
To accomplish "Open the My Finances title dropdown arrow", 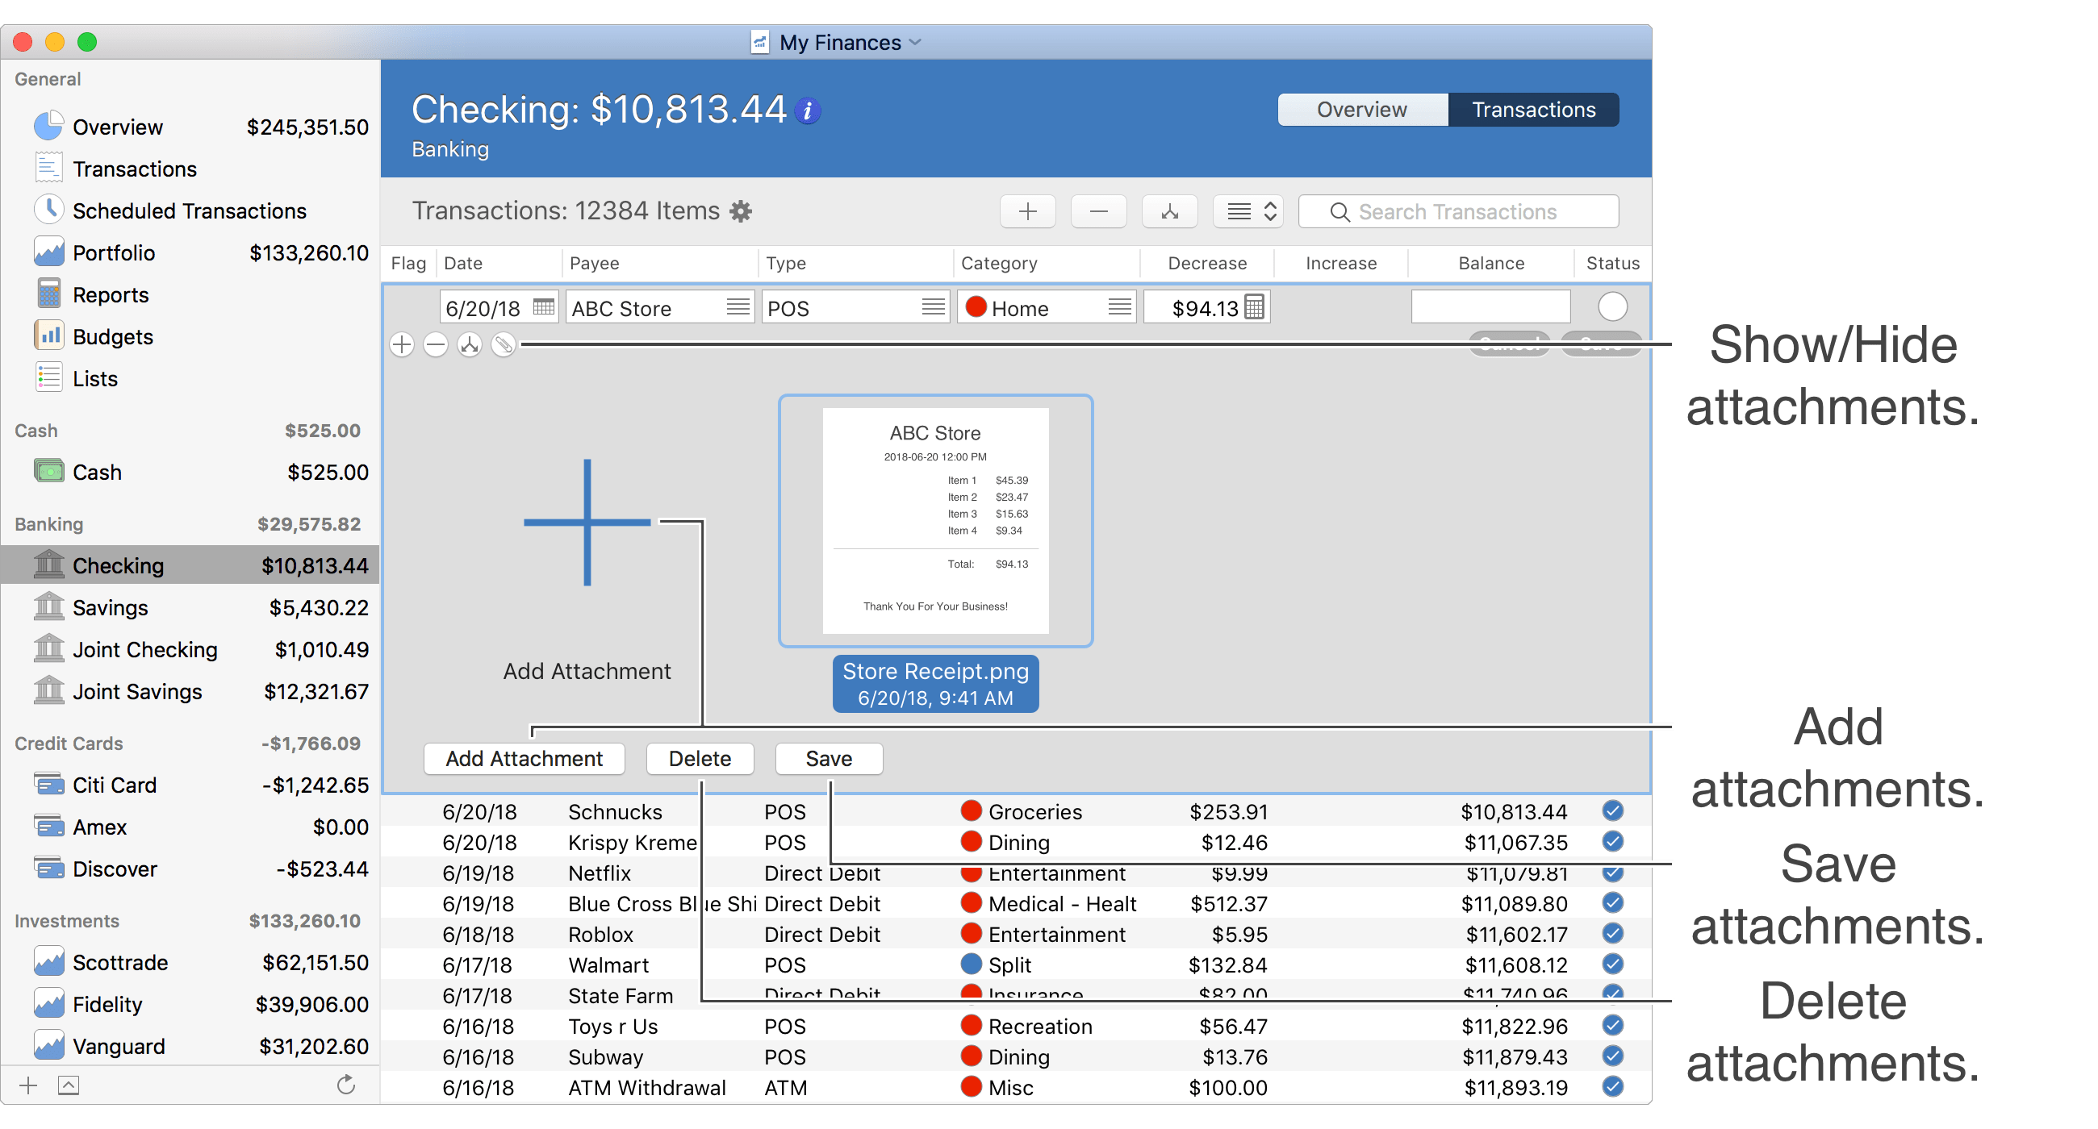I will (x=914, y=42).
